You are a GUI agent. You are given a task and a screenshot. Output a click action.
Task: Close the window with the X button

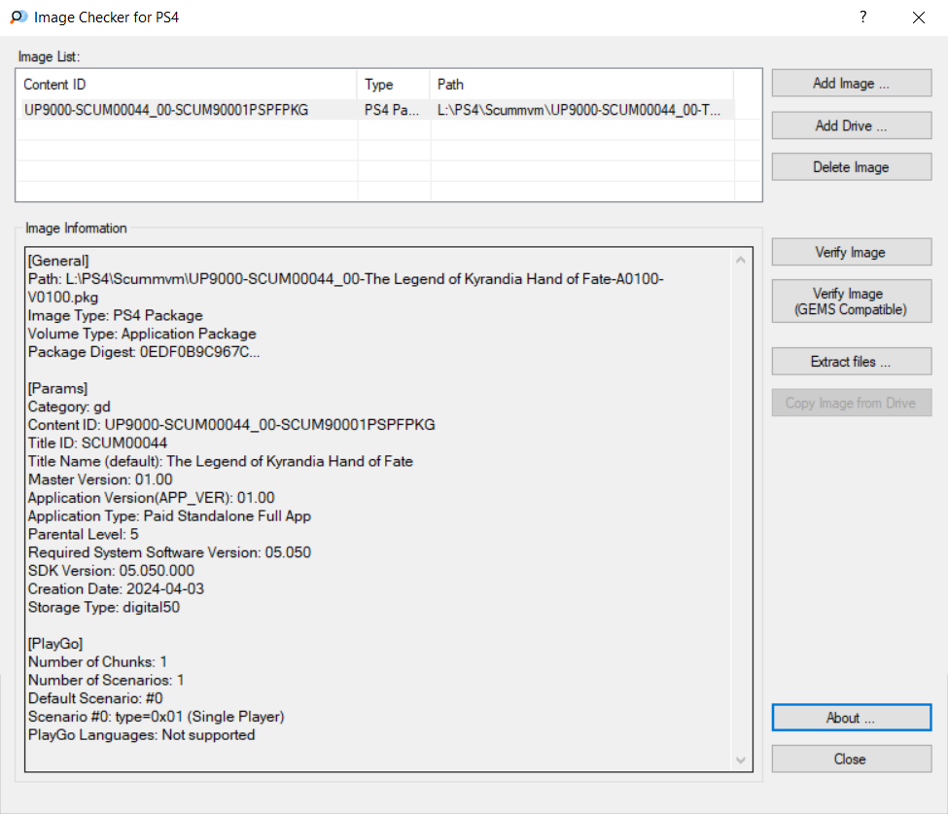[x=919, y=18]
